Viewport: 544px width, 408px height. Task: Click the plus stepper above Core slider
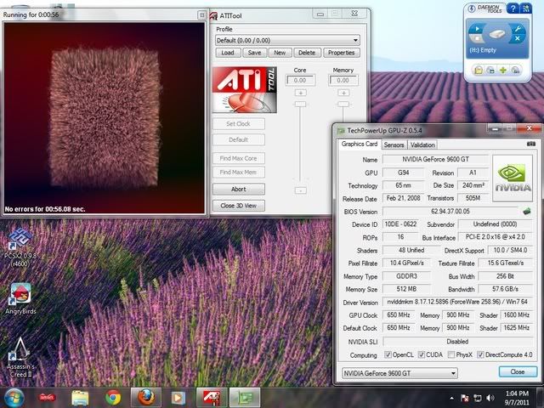point(300,93)
